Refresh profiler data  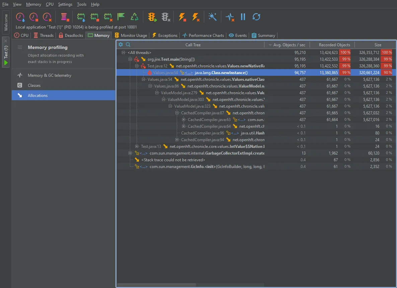coord(256,17)
